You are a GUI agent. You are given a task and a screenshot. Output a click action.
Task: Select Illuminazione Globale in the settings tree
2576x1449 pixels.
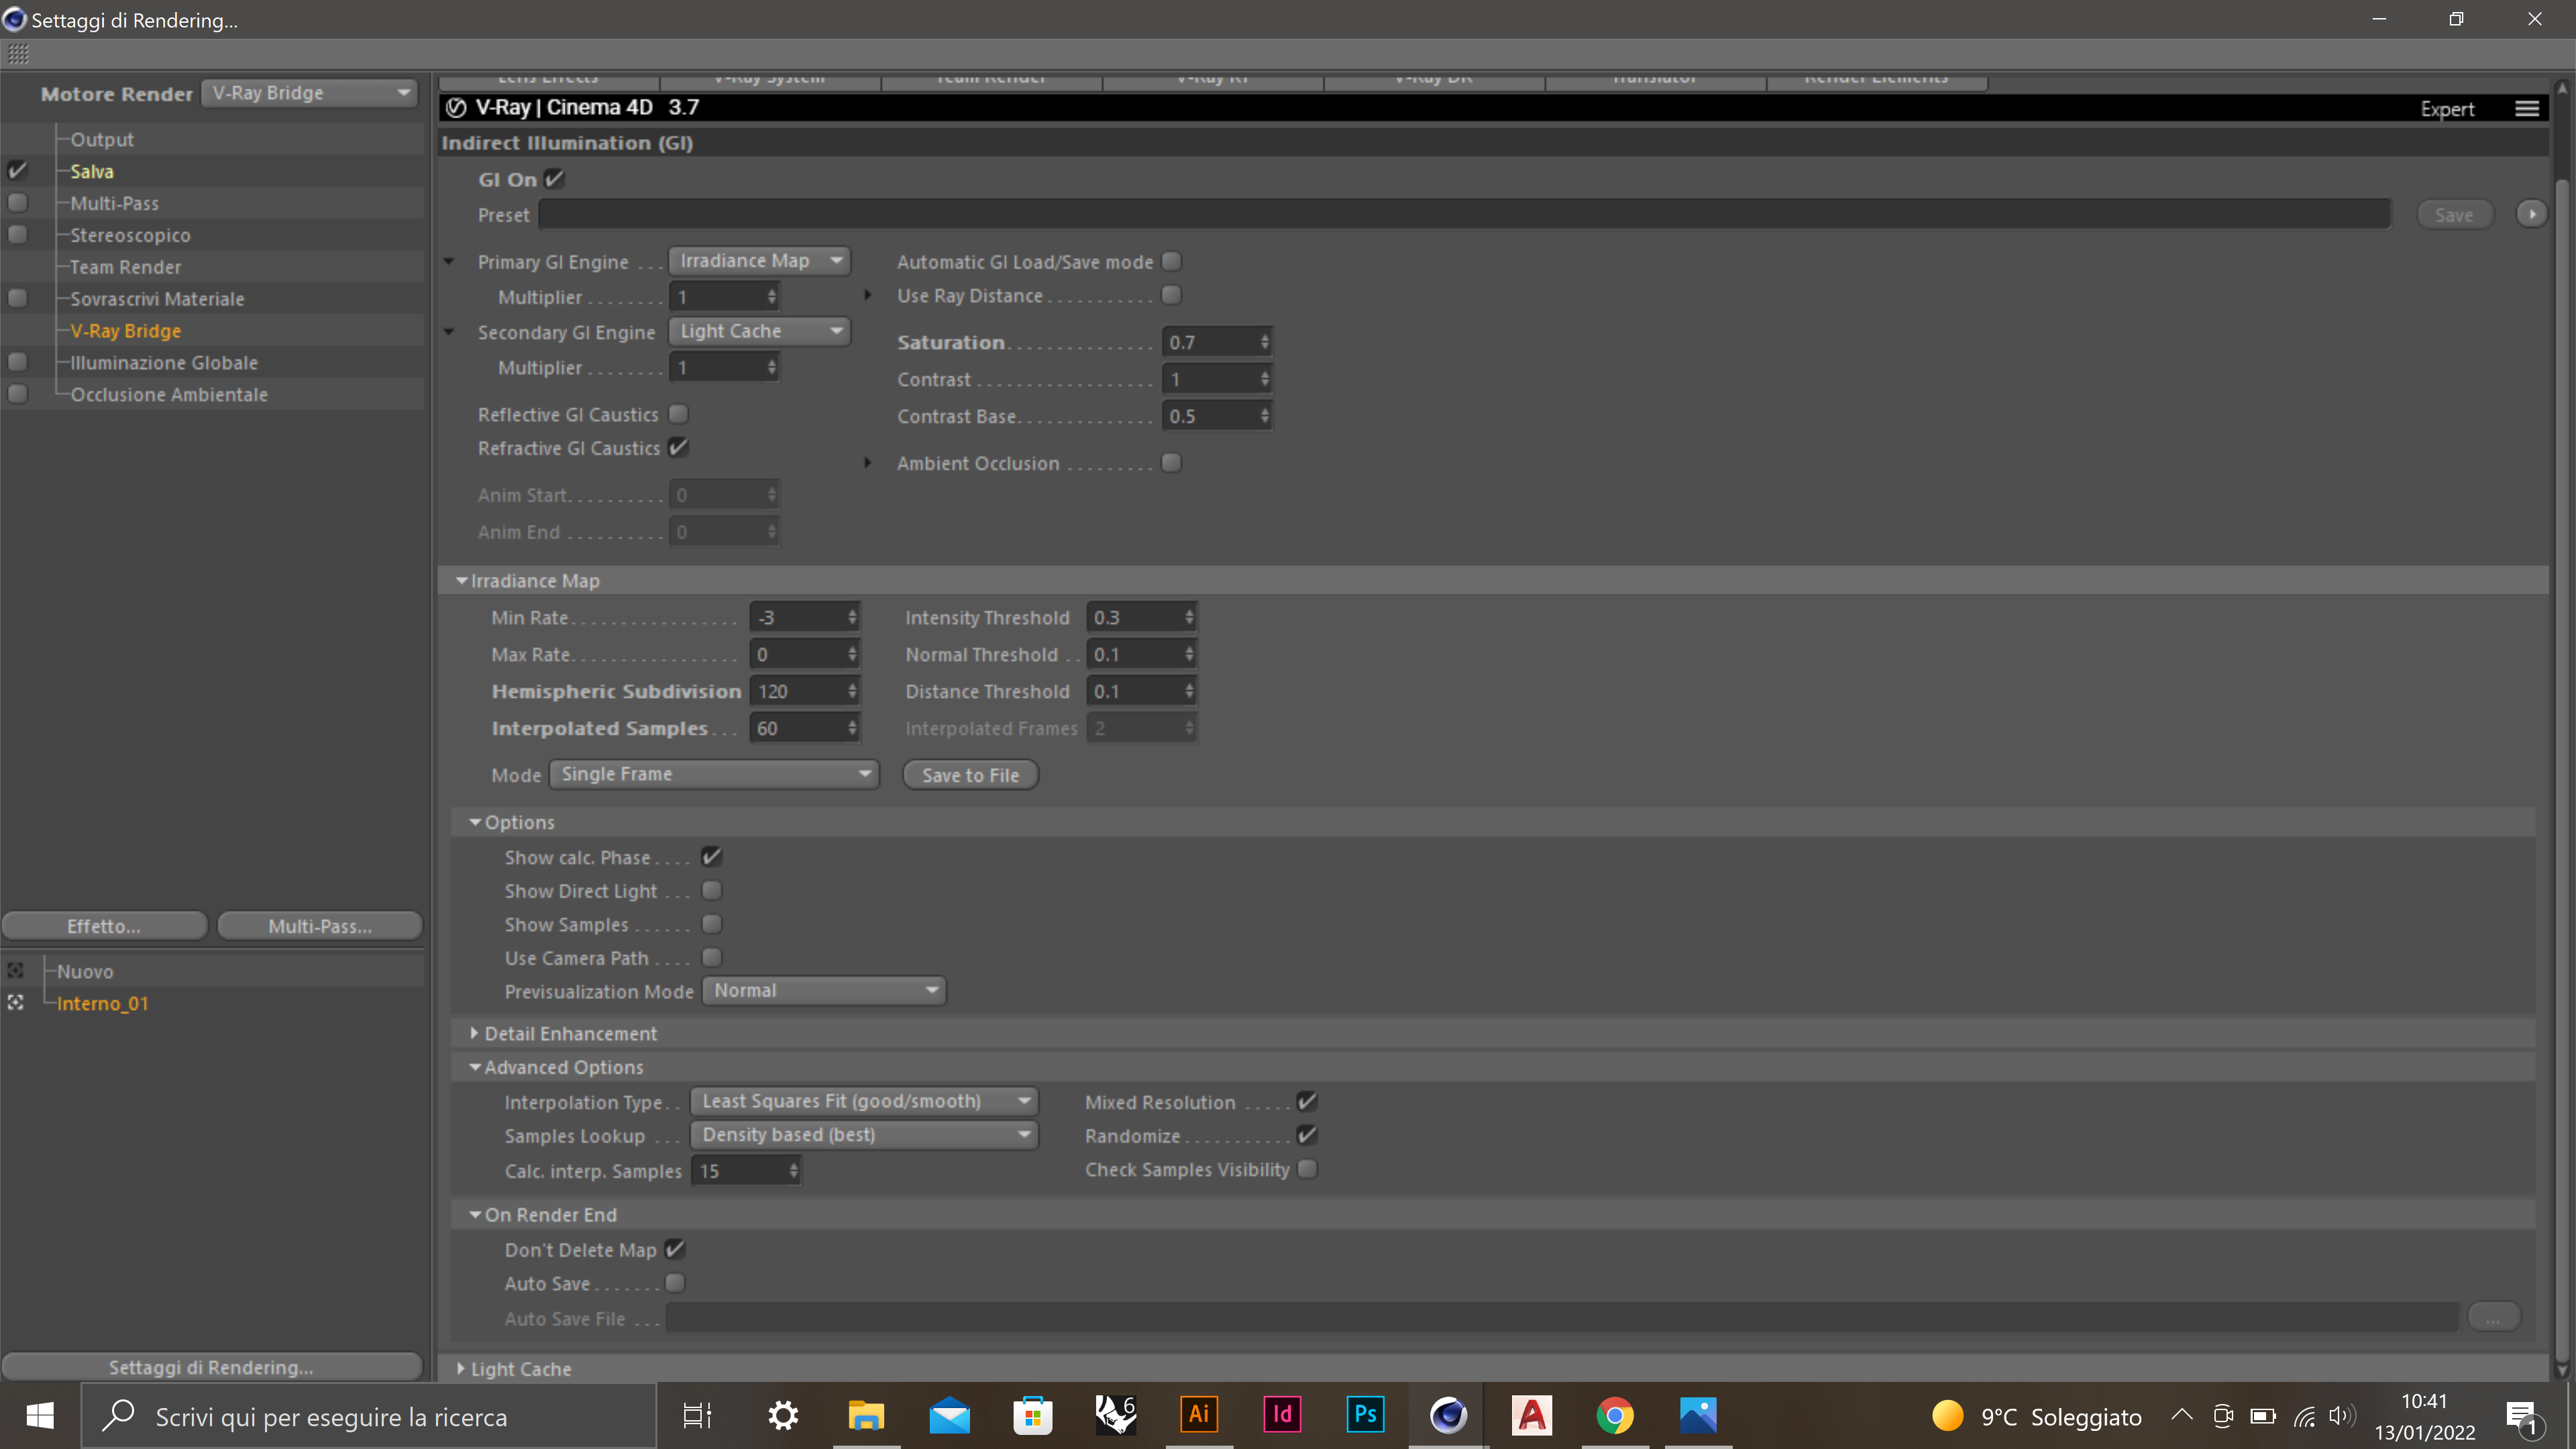[x=164, y=363]
